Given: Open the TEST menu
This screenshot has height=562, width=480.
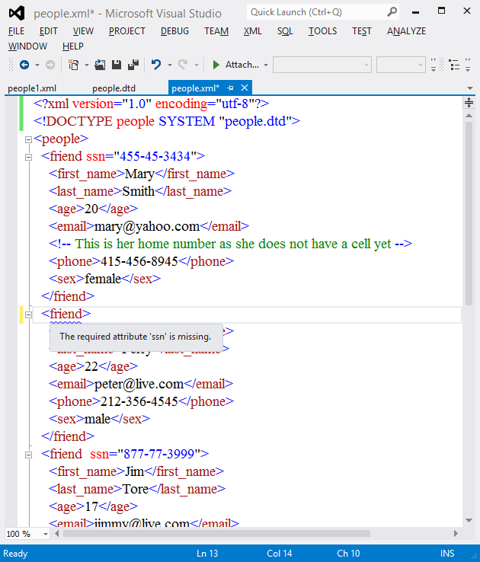Looking at the screenshot, I should (362, 31).
